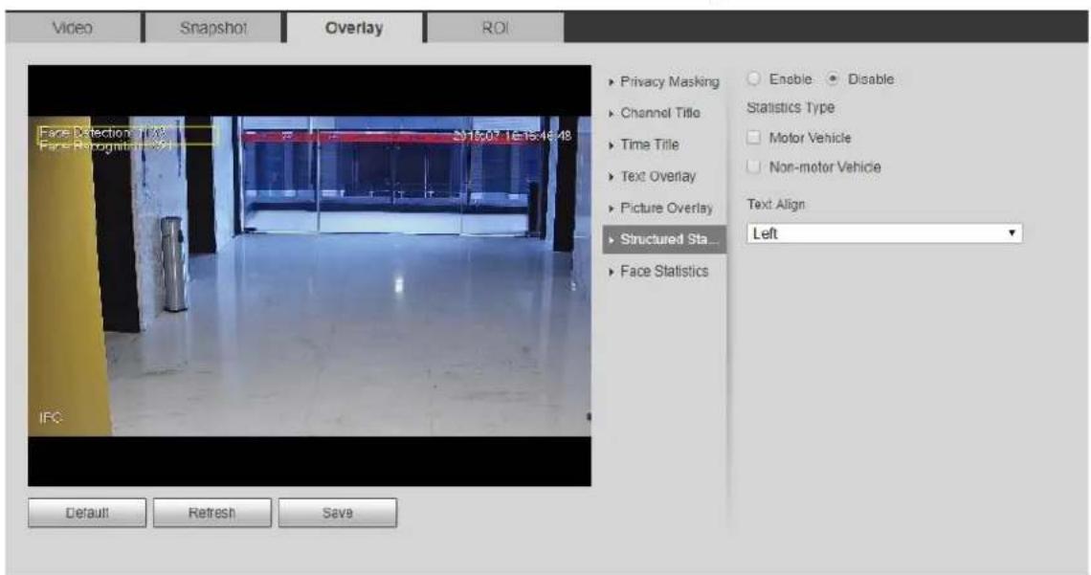Select Structured Sta... menu entry
This screenshot has width=1091, height=575.
click(664, 239)
